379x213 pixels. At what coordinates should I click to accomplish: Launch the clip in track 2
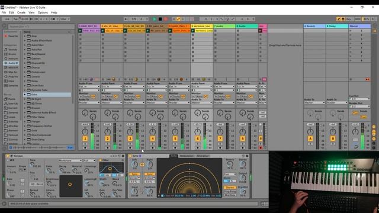tap(102, 31)
